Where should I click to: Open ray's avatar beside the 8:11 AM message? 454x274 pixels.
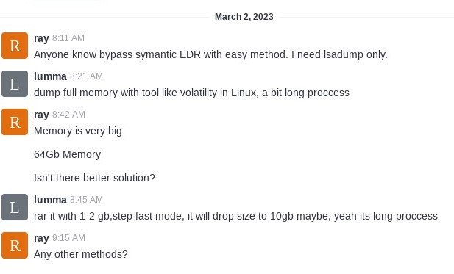pyautogui.click(x=15, y=46)
